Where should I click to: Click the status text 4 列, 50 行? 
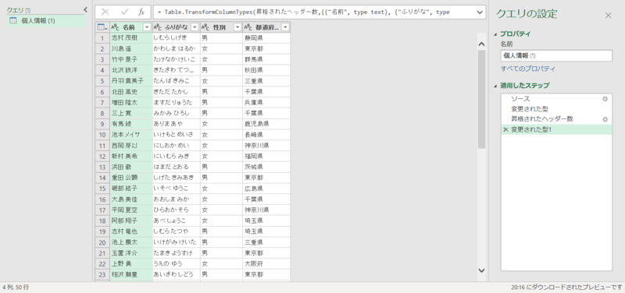15,287
